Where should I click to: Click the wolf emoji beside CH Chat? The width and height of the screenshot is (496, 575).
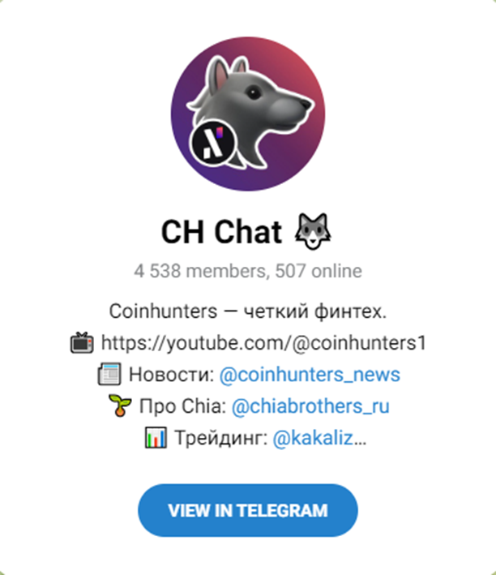tap(313, 232)
